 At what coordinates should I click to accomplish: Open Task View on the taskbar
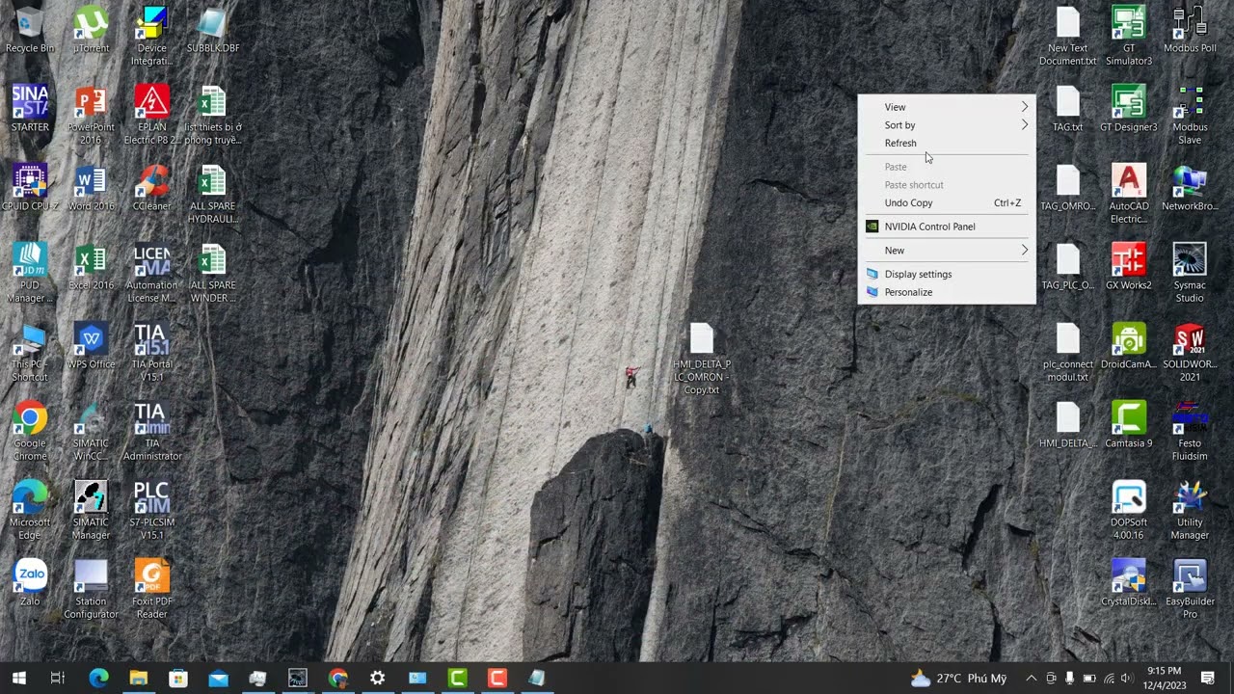point(58,679)
